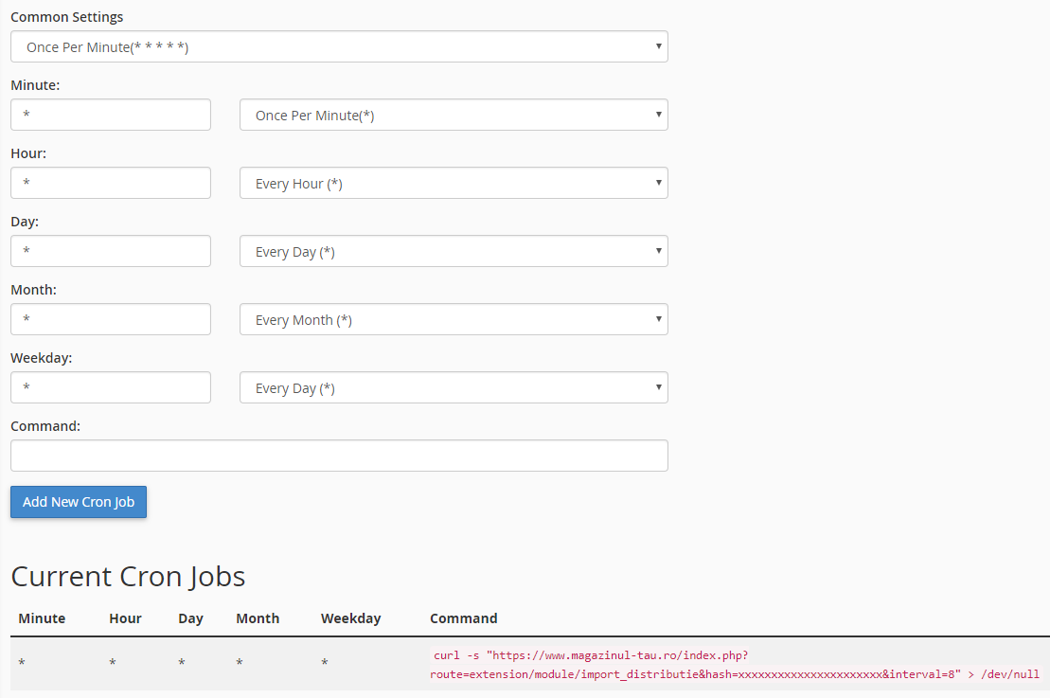The width and height of the screenshot is (1050, 698).
Task: Open the Every Hour (*) dropdown
Action: [454, 183]
